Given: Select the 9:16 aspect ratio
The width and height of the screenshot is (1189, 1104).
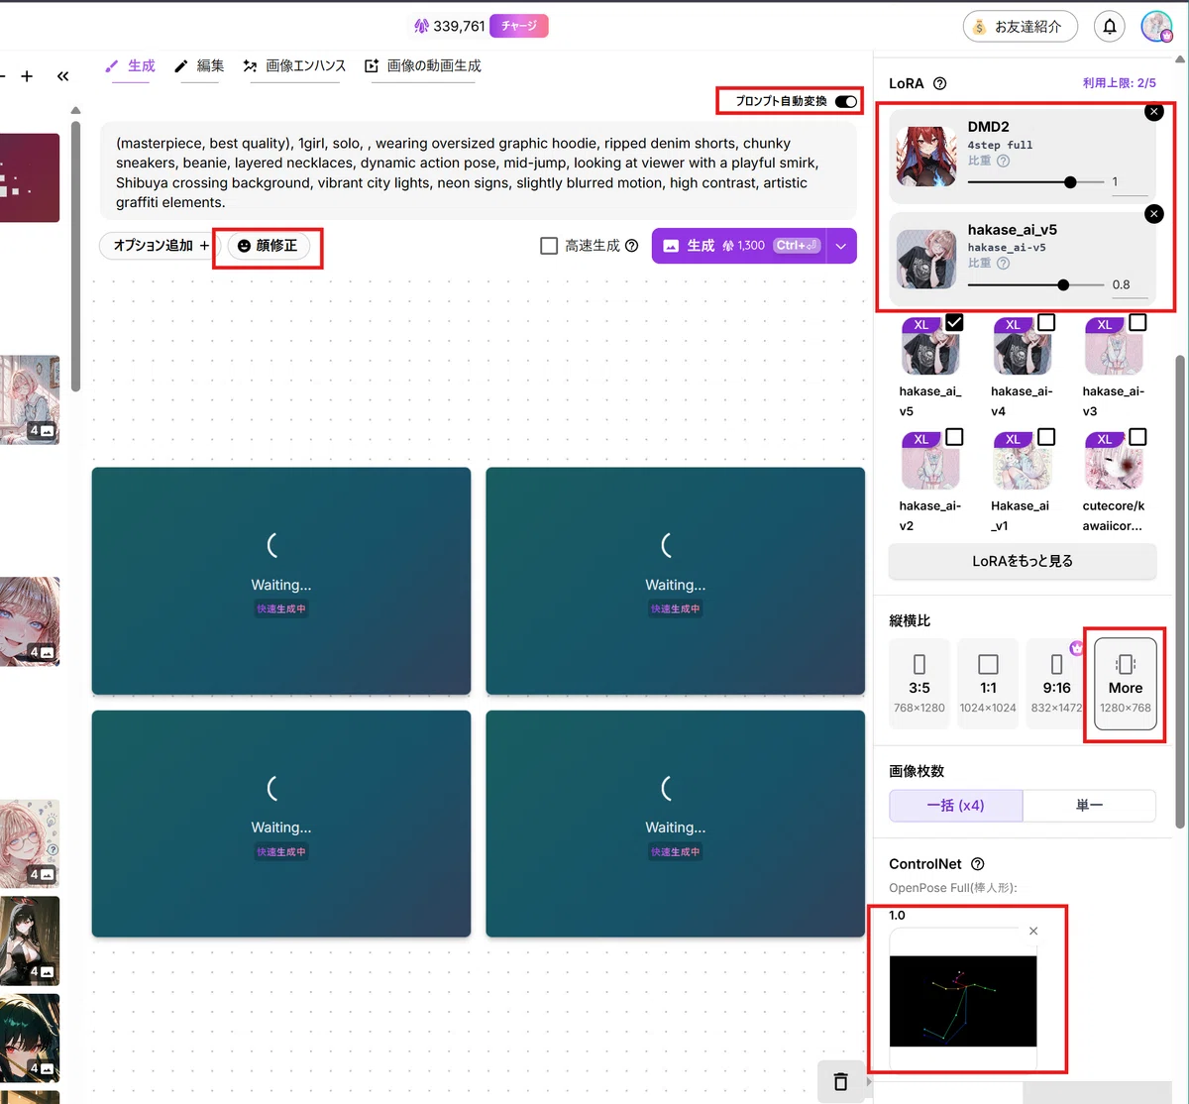Looking at the screenshot, I should (x=1056, y=684).
